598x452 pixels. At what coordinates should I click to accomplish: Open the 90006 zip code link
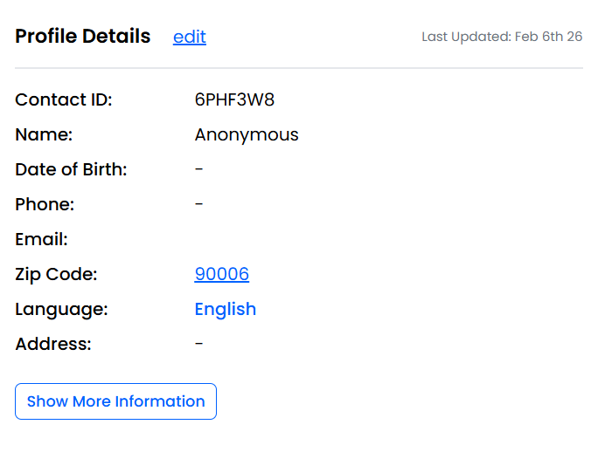(x=221, y=274)
